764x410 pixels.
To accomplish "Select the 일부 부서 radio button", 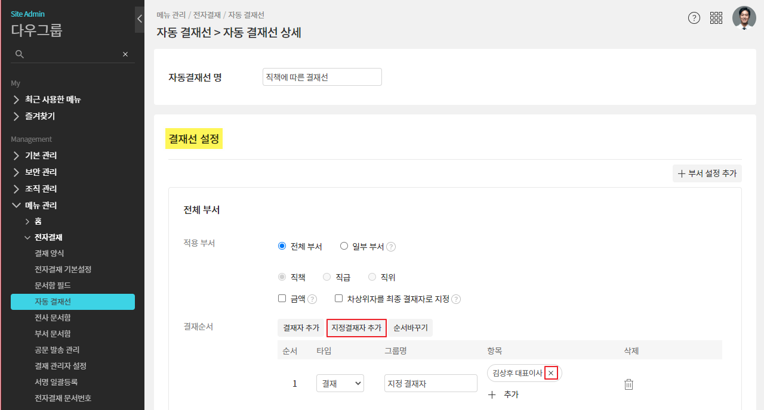I will [344, 246].
